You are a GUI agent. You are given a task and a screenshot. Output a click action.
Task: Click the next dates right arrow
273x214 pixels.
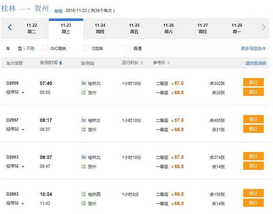click(x=264, y=28)
